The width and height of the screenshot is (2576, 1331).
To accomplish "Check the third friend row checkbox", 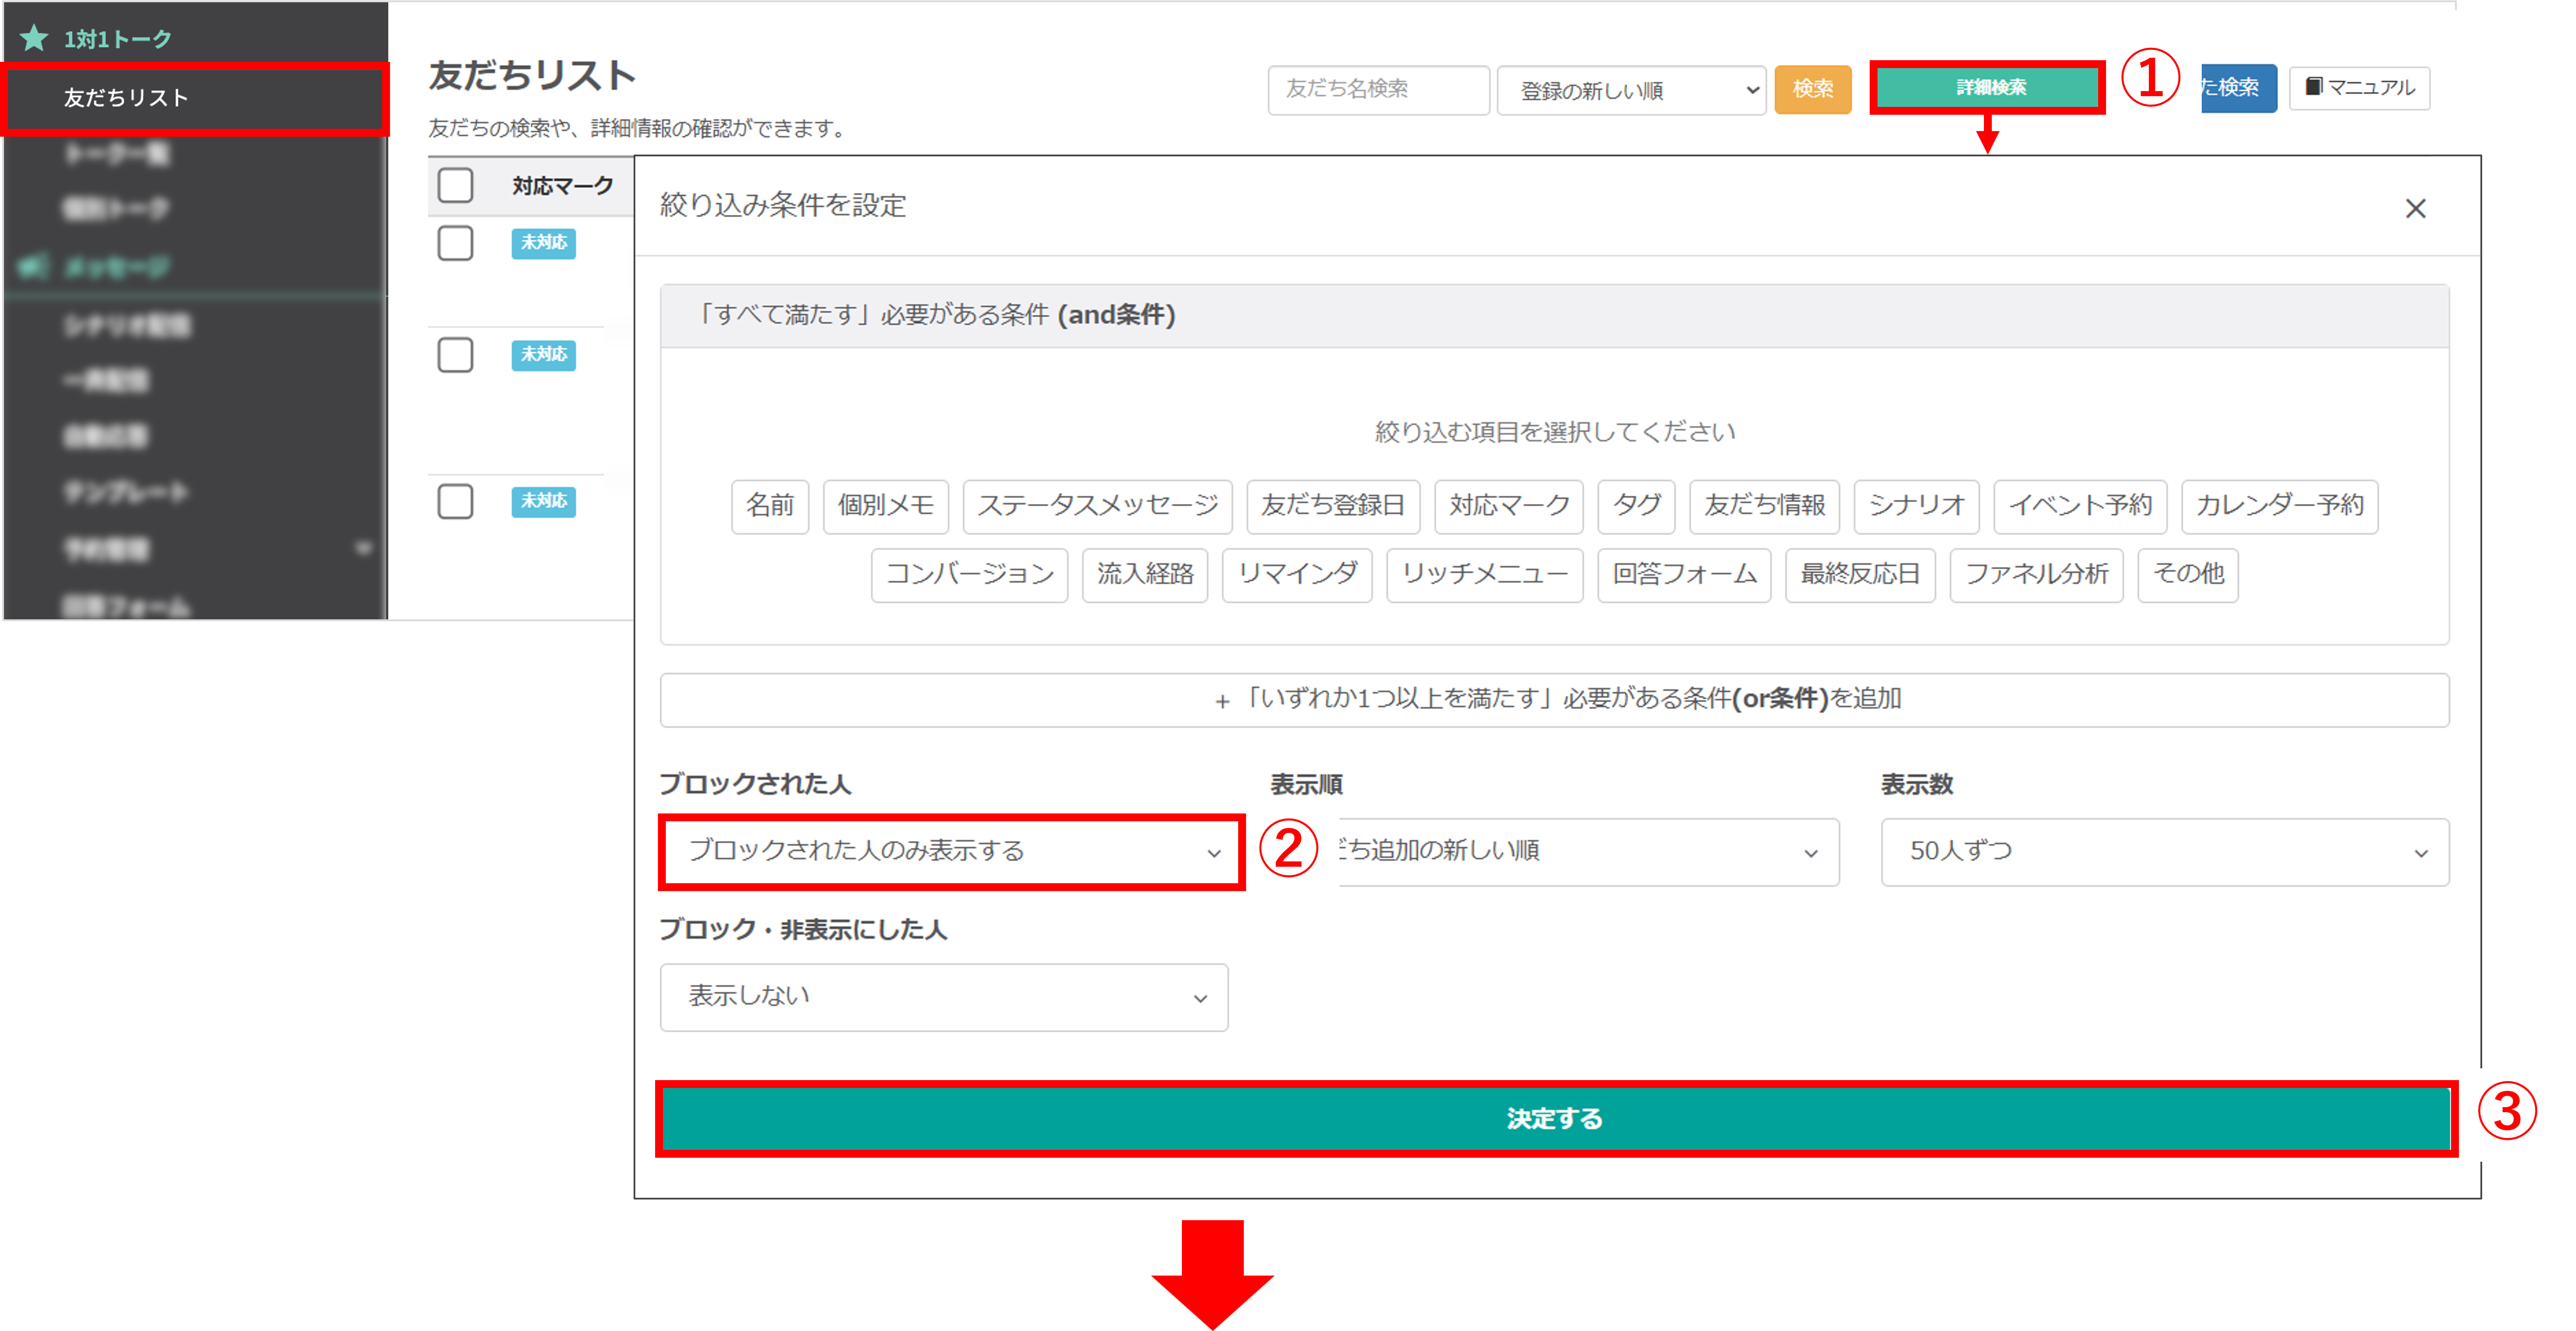I will click(455, 502).
